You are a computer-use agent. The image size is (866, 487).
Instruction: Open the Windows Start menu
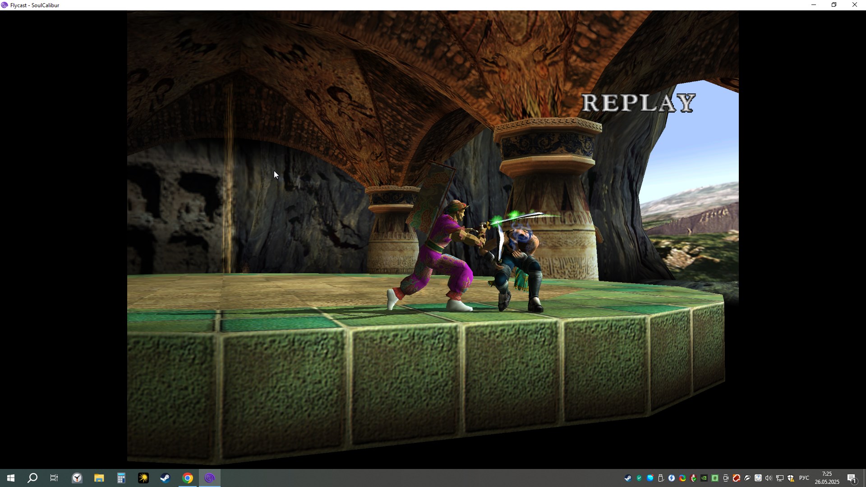pyautogui.click(x=11, y=478)
